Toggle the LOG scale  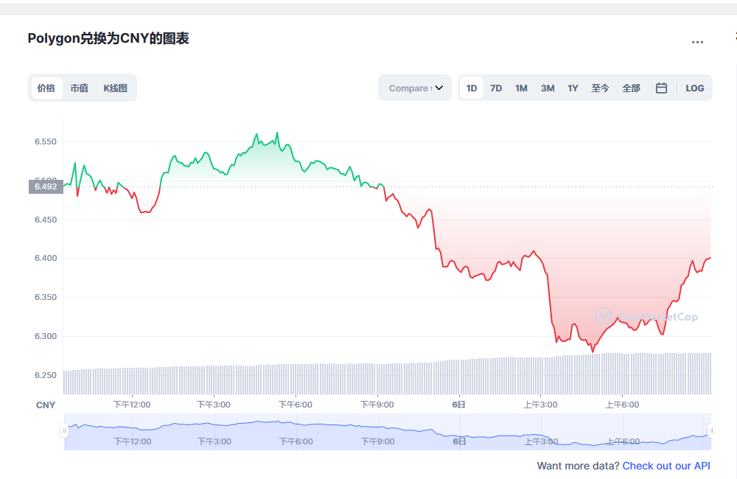695,88
